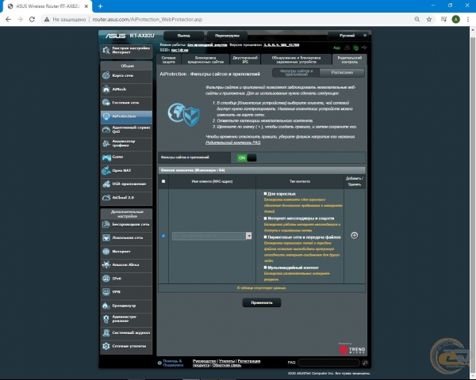Click the Выход (logout) button
This screenshot has height=380, width=476.
pos(184,36)
